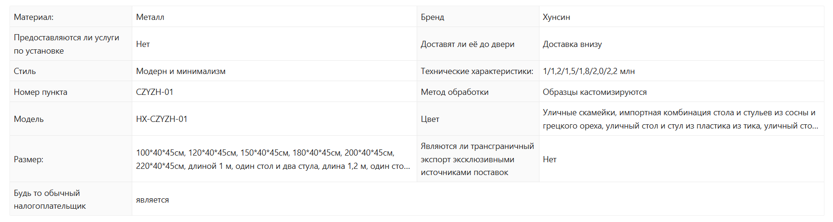Click the "Материал:" label cell

[34, 17]
